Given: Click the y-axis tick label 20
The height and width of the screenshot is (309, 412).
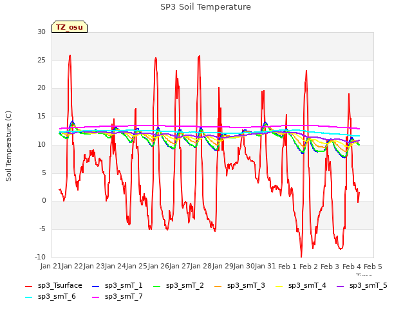Looking at the screenshot, I should coord(41,88).
